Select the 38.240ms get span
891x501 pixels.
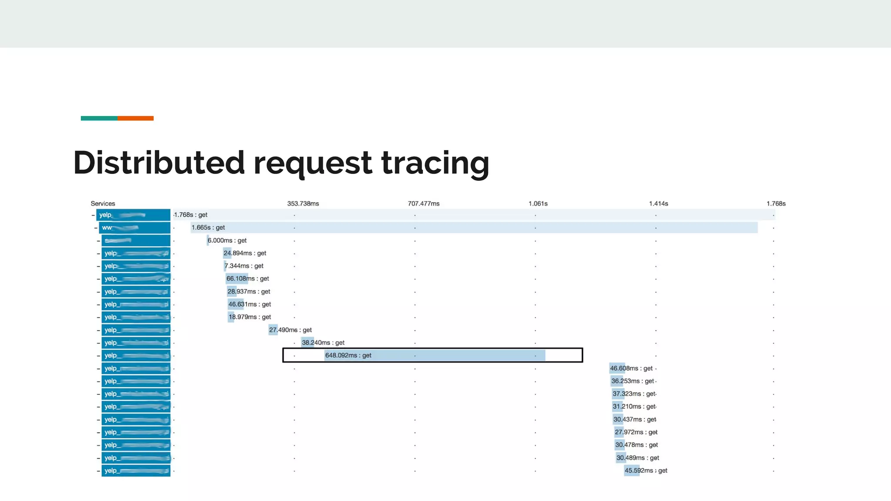click(308, 343)
